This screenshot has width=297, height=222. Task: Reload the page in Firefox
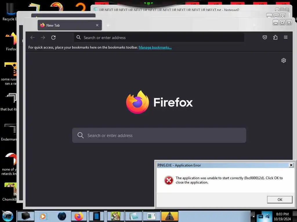53,38
